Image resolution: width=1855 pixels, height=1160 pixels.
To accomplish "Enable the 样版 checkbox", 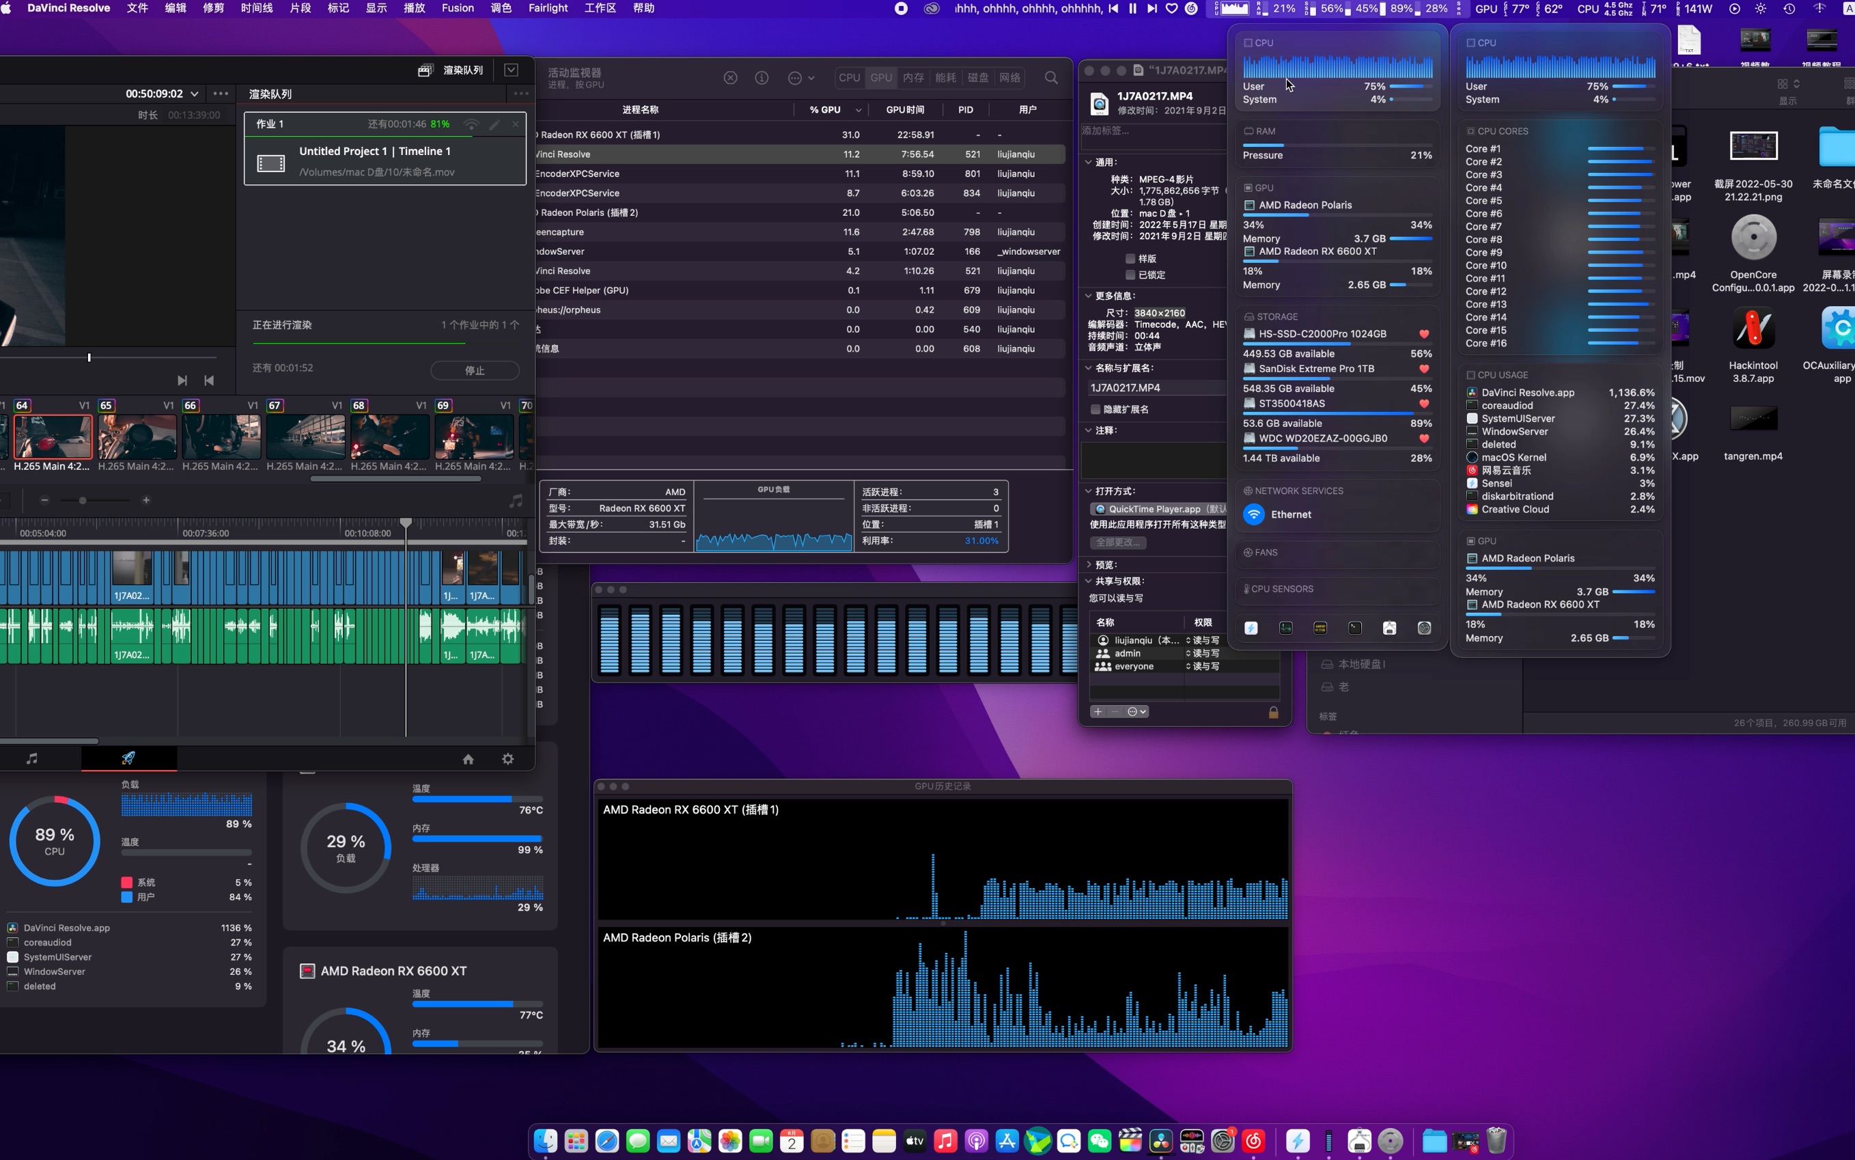I will point(1130,258).
